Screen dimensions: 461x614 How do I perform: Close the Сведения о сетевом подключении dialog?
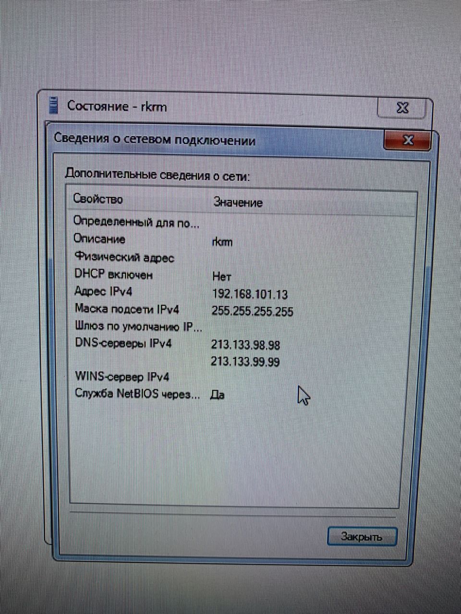point(408,140)
